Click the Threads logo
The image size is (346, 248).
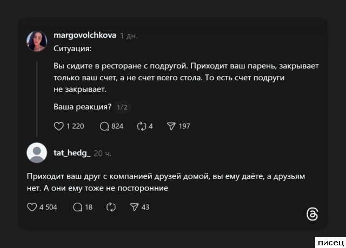[x=312, y=214]
